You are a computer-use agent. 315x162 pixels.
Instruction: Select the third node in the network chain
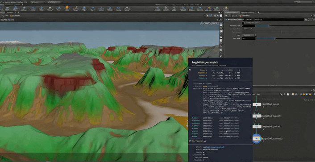click(257, 127)
